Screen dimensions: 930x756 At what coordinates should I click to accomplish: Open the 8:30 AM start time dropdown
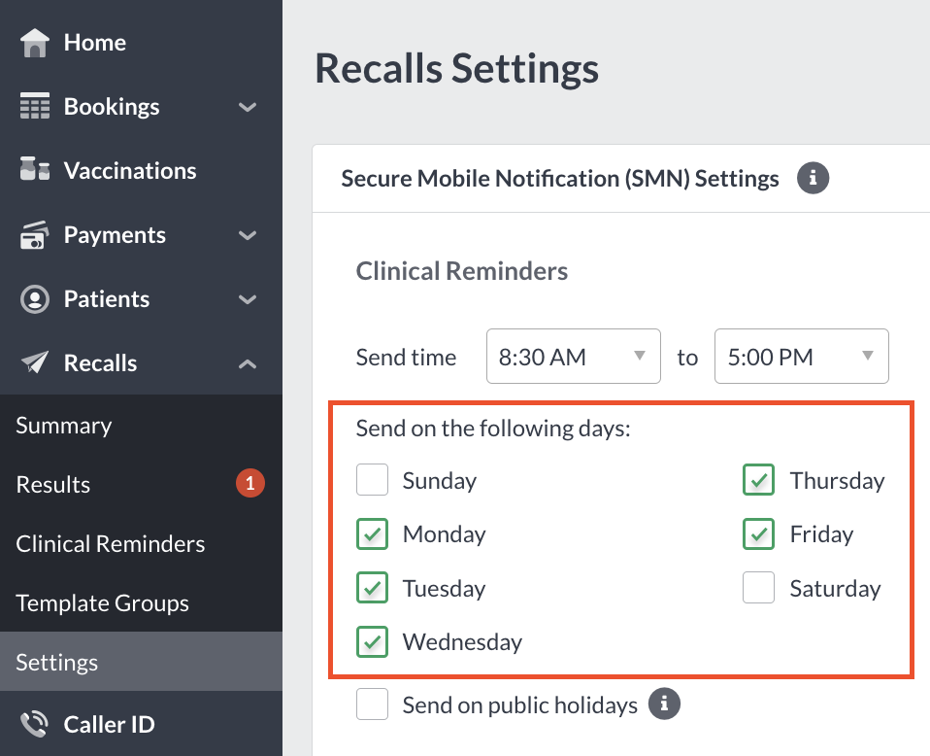573,357
